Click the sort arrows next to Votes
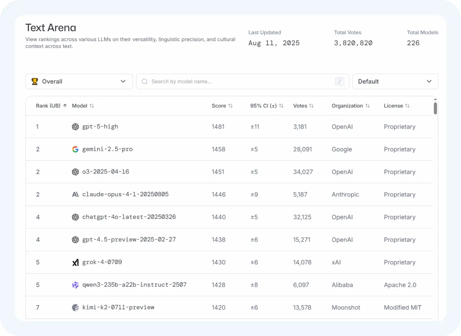Image resolution: width=461 pixels, height=336 pixels. 311,106
